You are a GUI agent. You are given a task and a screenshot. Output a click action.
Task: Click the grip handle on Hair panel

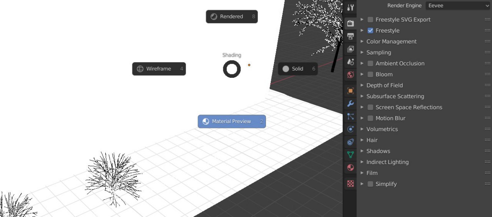point(487,140)
